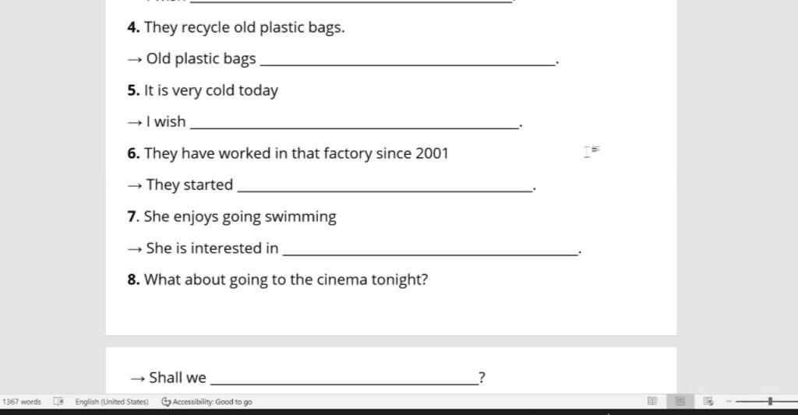The image size is (798, 415).
Task: Open Accessibility: Good to go checker
Action: click(x=207, y=402)
